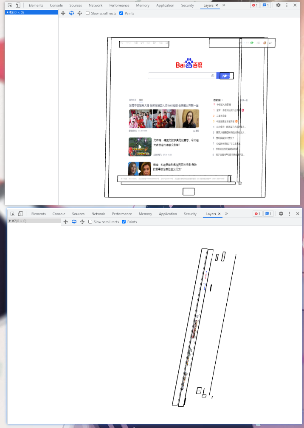Open Performance tab in lower DevTools
Viewport: 304px width, 428px height.
click(122, 214)
